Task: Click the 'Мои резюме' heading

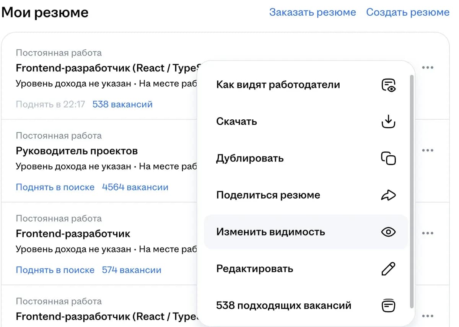Action: coord(45,13)
